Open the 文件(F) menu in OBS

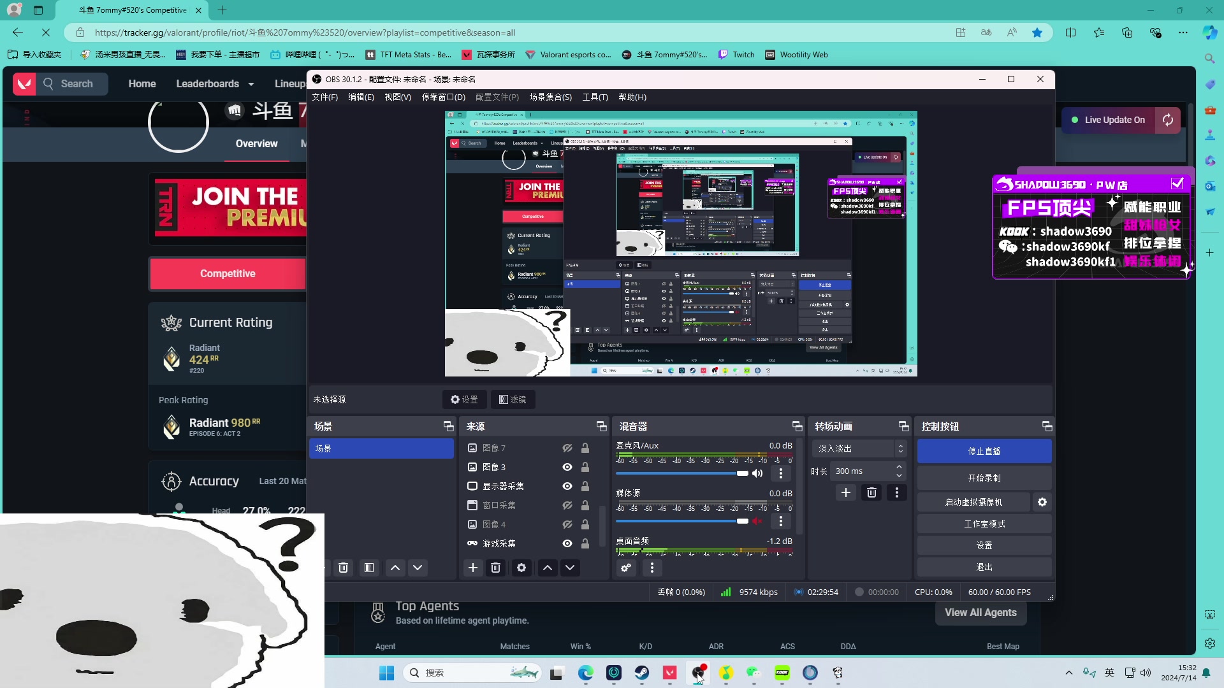324,97
